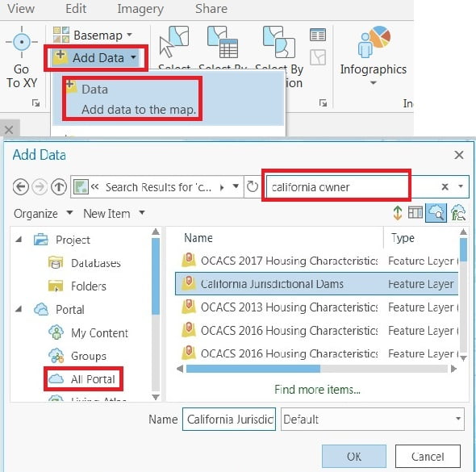Click the Clear selection icon

[318, 57]
